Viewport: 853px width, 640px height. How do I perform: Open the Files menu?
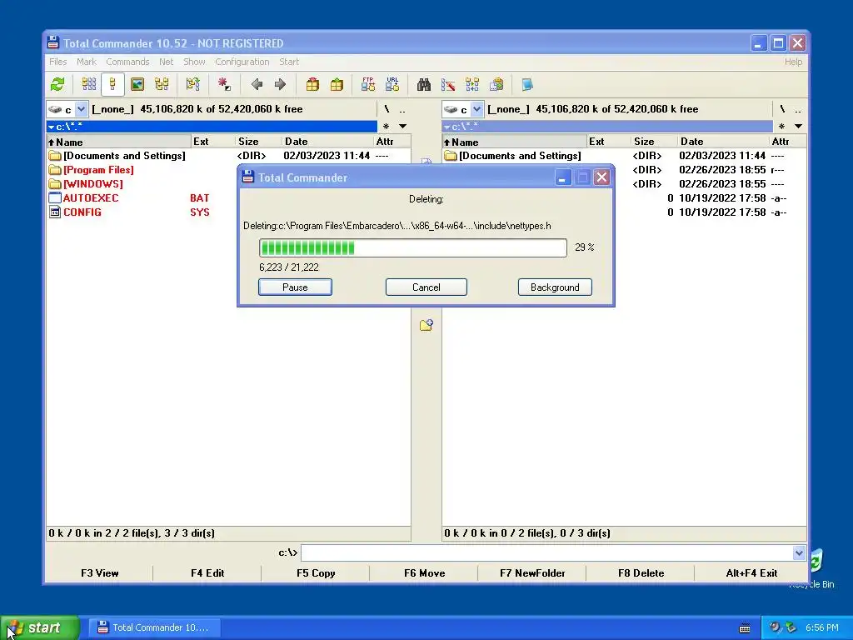57,62
